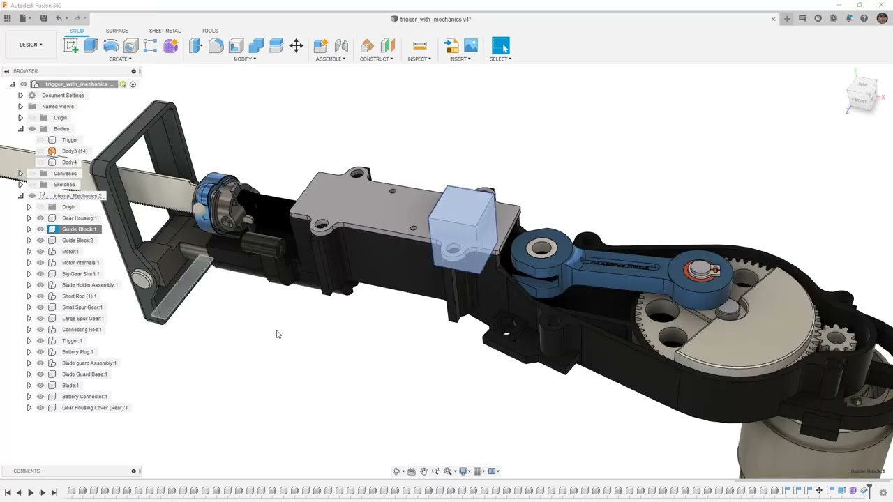Jump to timeline beginning
The width and height of the screenshot is (893, 502).
(x=8, y=492)
